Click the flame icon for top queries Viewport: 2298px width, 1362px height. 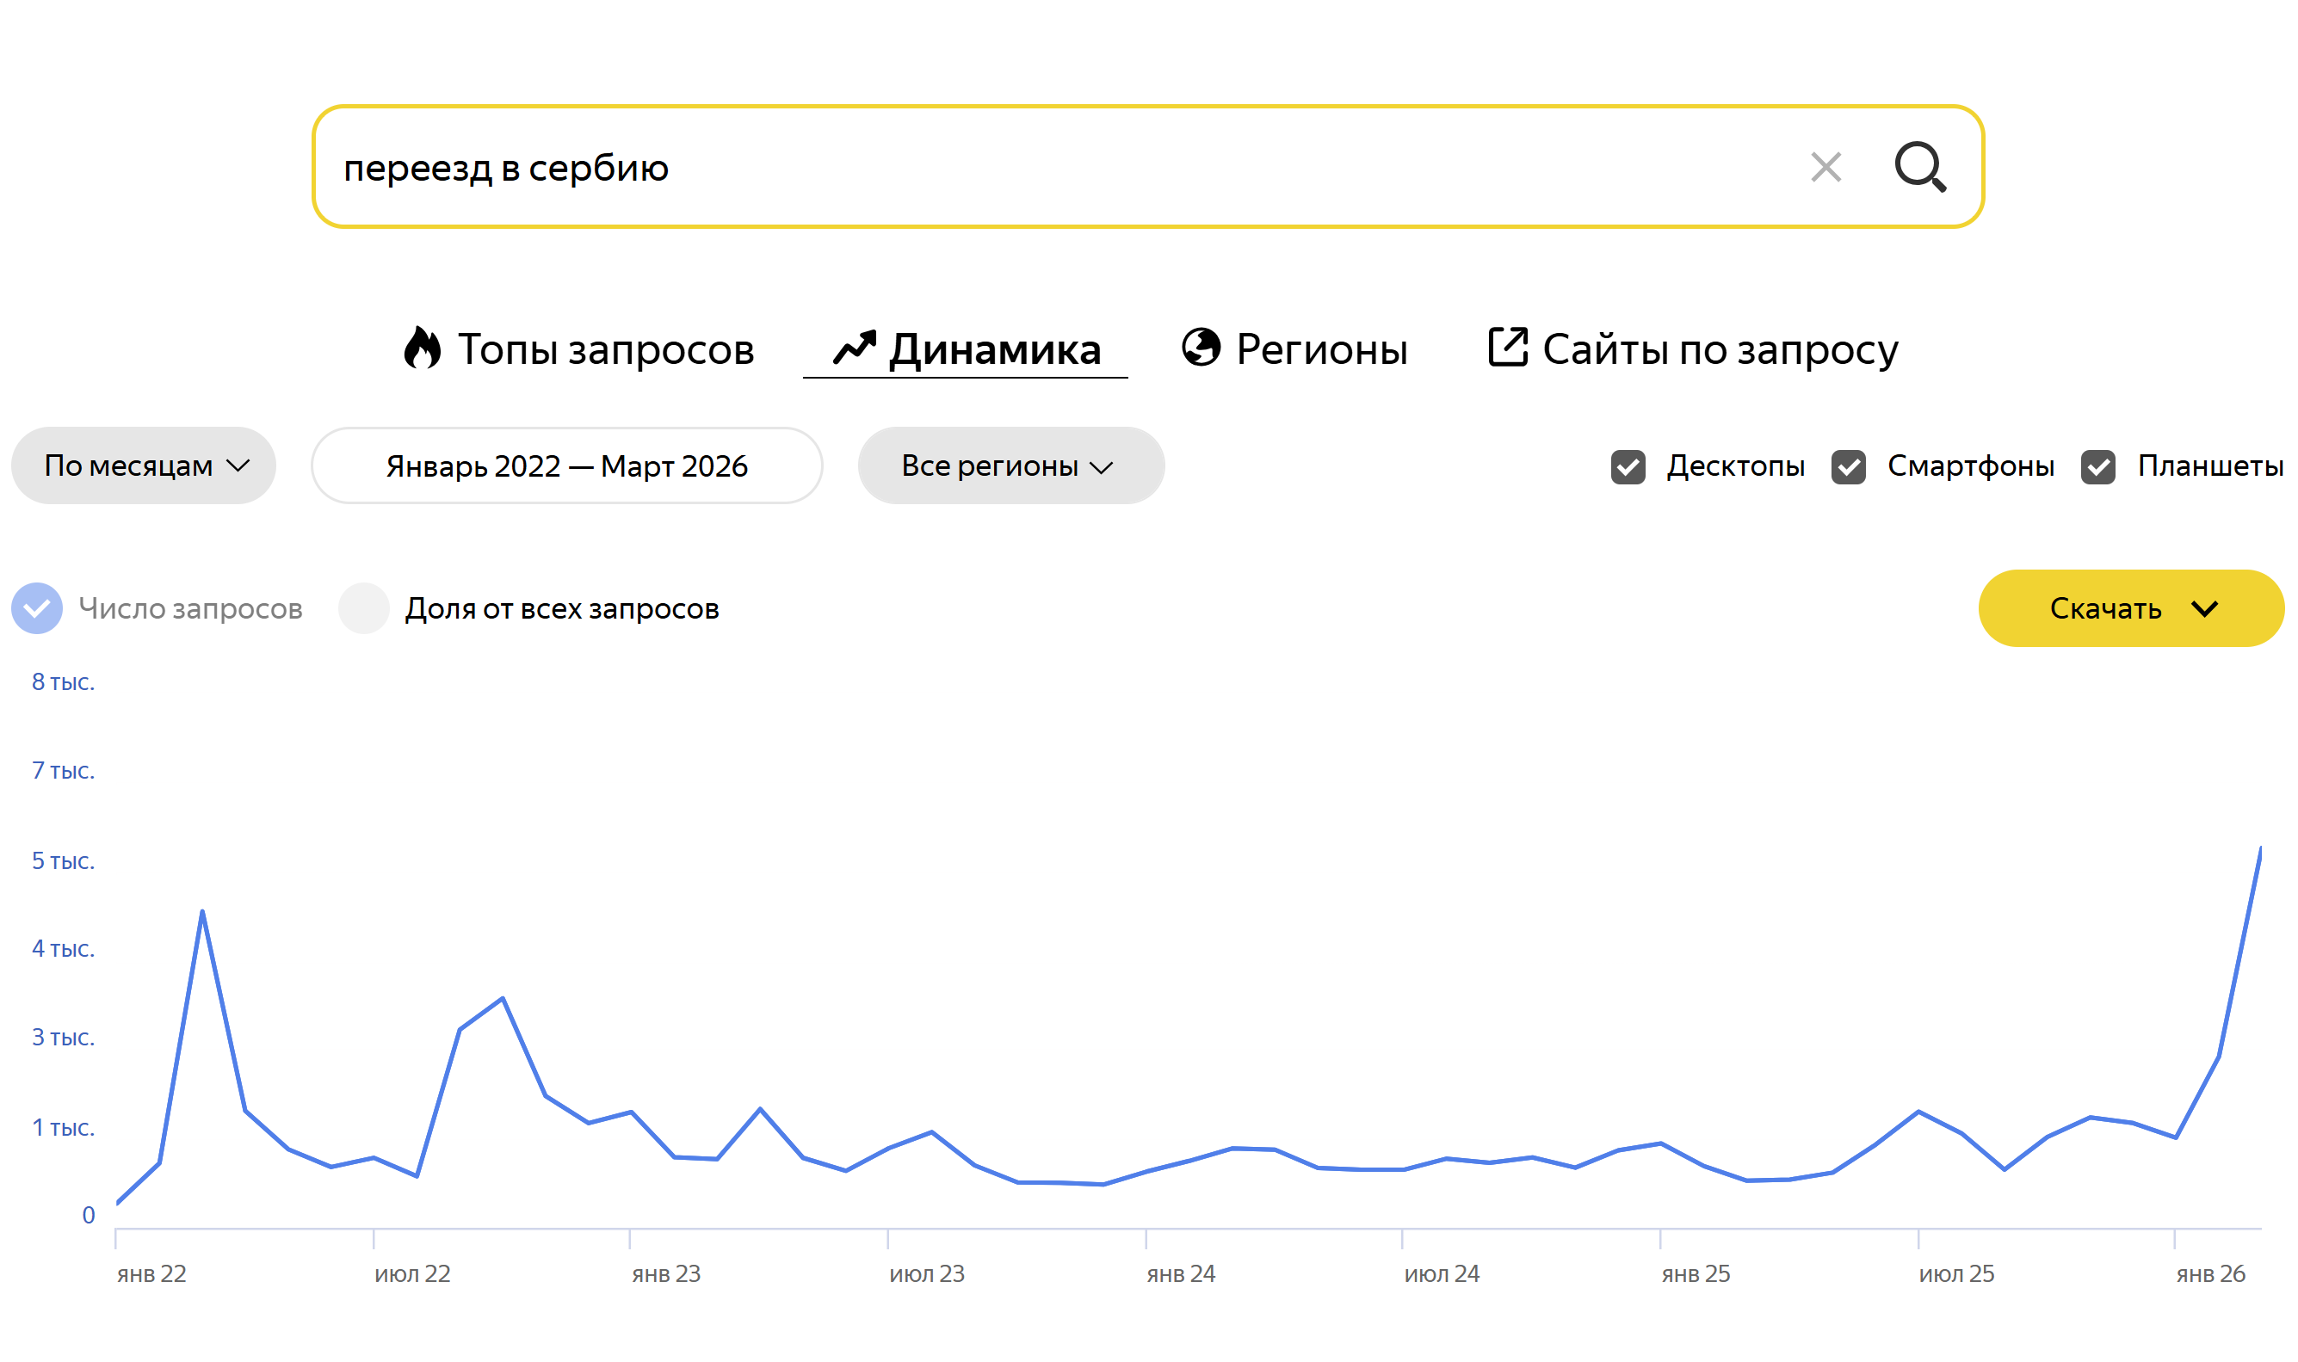click(x=423, y=348)
